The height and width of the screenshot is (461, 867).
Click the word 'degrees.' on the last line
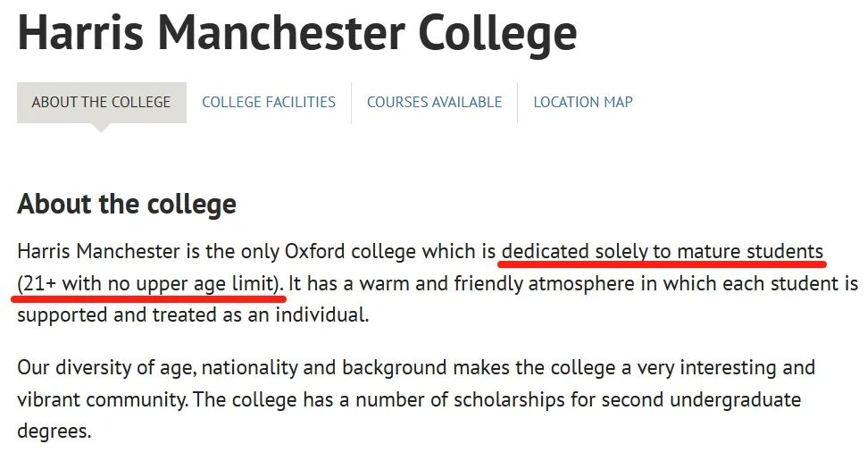[x=54, y=431]
